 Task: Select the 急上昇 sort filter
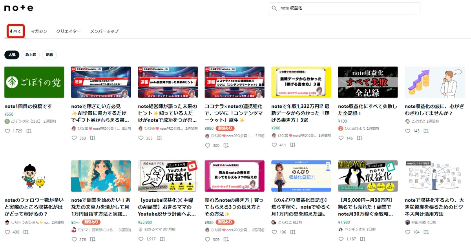click(31, 55)
